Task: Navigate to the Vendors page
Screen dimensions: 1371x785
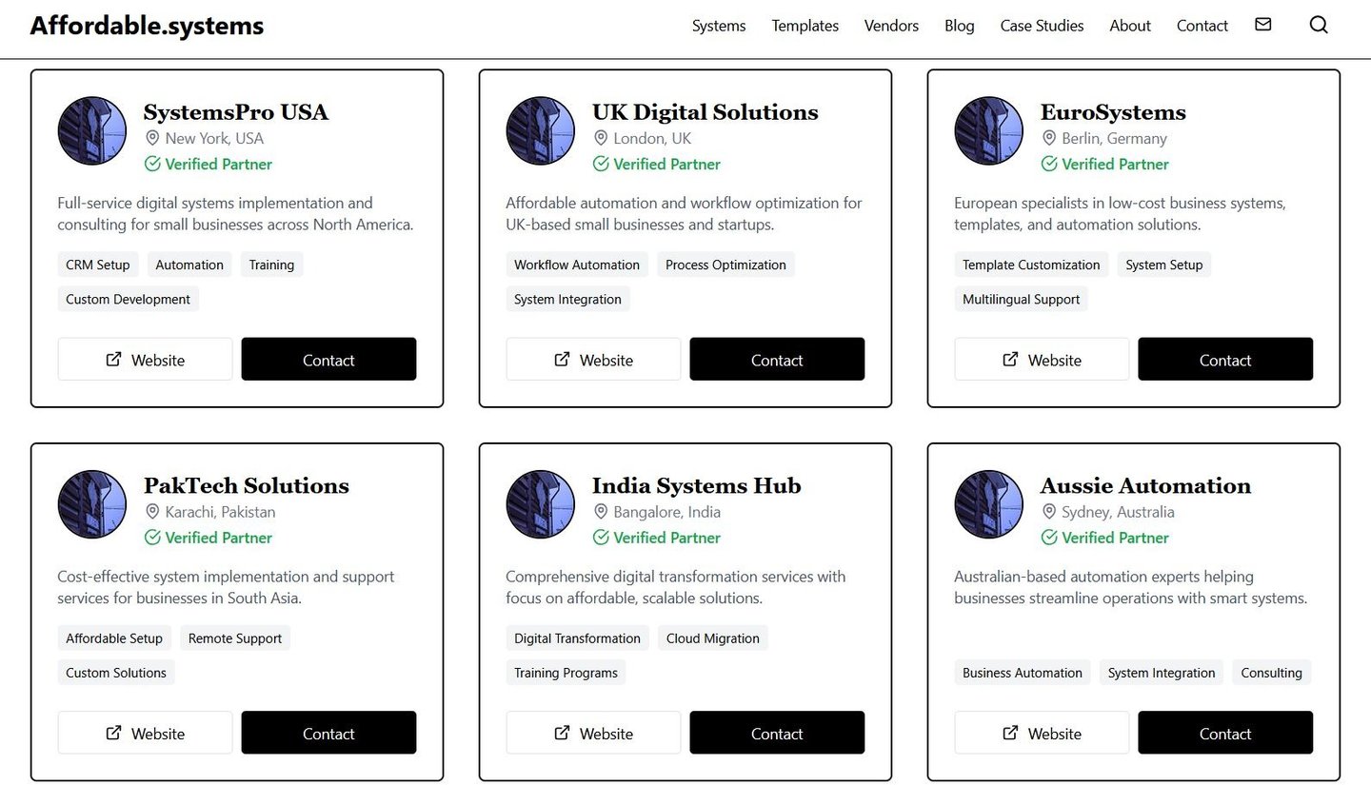Action: click(x=891, y=26)
